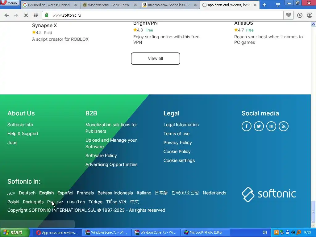This screenshot has height=237, width=316.
Task: Open the downloads icon
Action: (300, 15)
